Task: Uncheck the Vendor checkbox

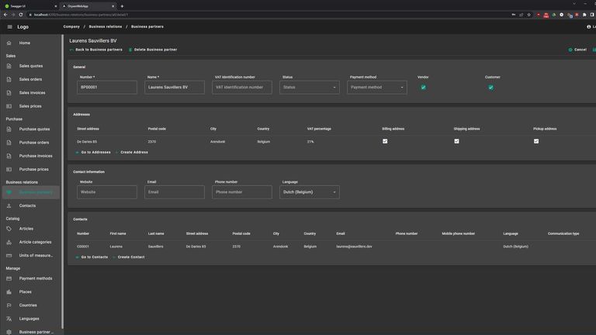Action: [423, 88]
